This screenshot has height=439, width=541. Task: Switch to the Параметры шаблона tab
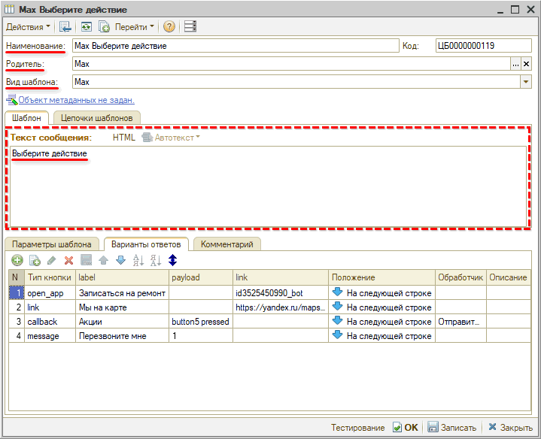(52, 244)
